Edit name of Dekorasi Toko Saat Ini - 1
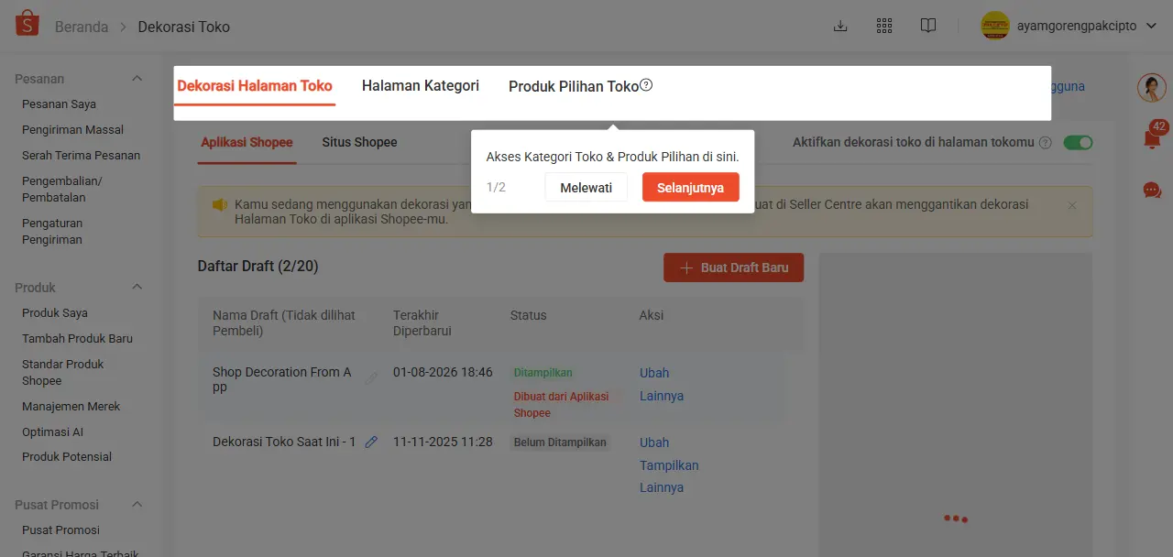 371,442
